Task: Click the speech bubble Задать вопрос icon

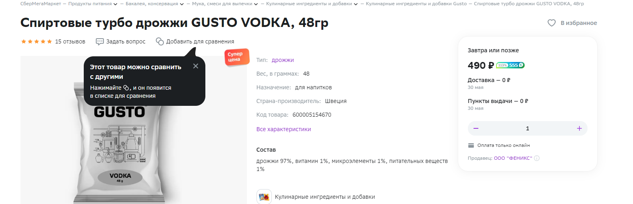Action: point(100,41)
